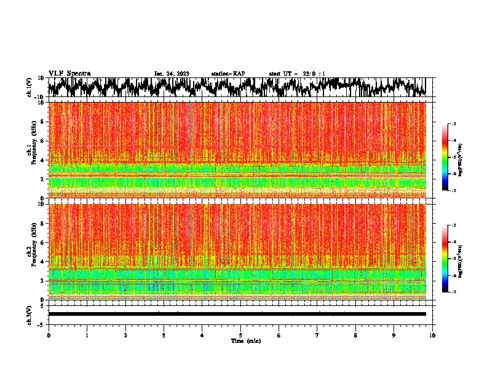Click time axis tick label "4"

(x=202, y=335)
